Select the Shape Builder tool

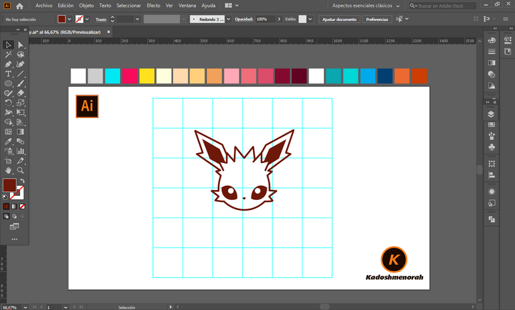pyautogui.click(x=8, y=122)
